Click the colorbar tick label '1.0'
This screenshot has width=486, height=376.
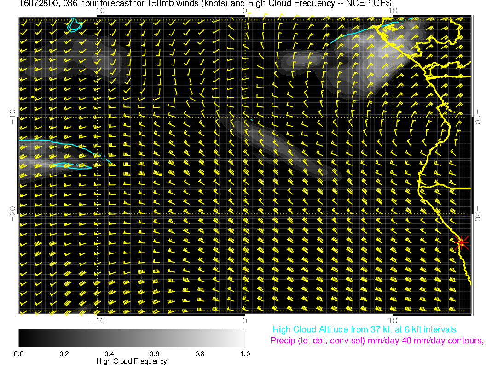[245, 354]
